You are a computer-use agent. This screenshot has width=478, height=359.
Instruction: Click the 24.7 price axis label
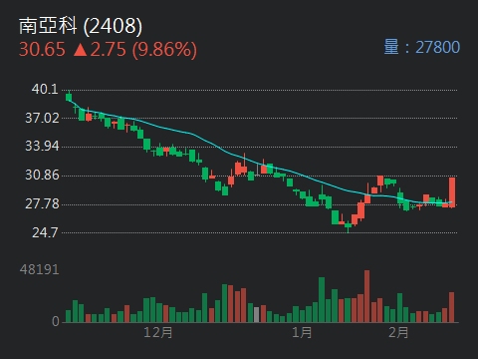pyautogui.click(x=45, y=232)
